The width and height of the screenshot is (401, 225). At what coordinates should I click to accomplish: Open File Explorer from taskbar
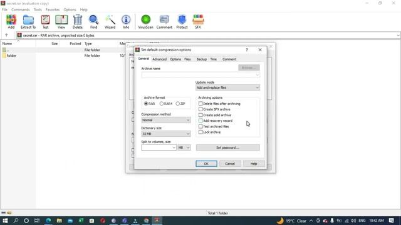[x=60, y=221]
